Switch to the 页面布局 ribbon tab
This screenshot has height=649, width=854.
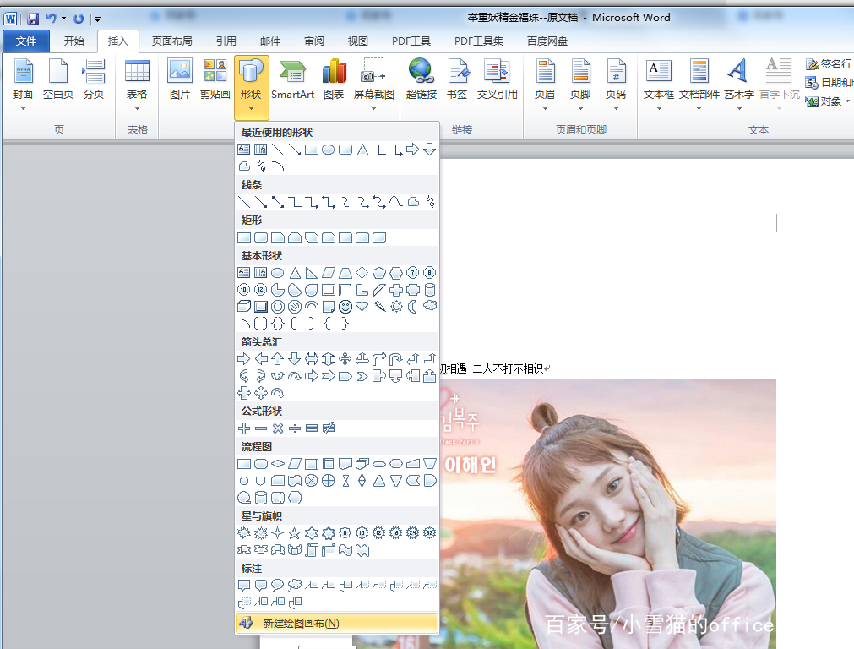click(172, 40)
